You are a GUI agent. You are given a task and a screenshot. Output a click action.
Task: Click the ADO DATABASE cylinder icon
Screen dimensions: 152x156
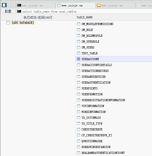(x=8, y=23)
